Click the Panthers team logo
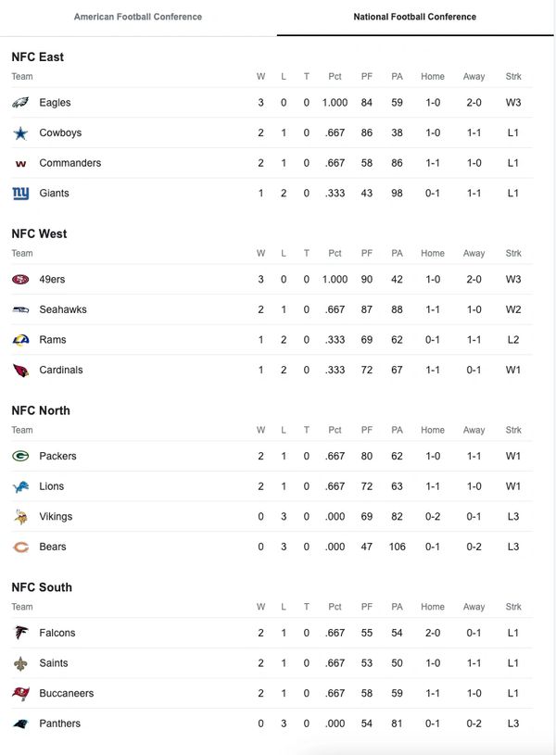 [20, 724]
